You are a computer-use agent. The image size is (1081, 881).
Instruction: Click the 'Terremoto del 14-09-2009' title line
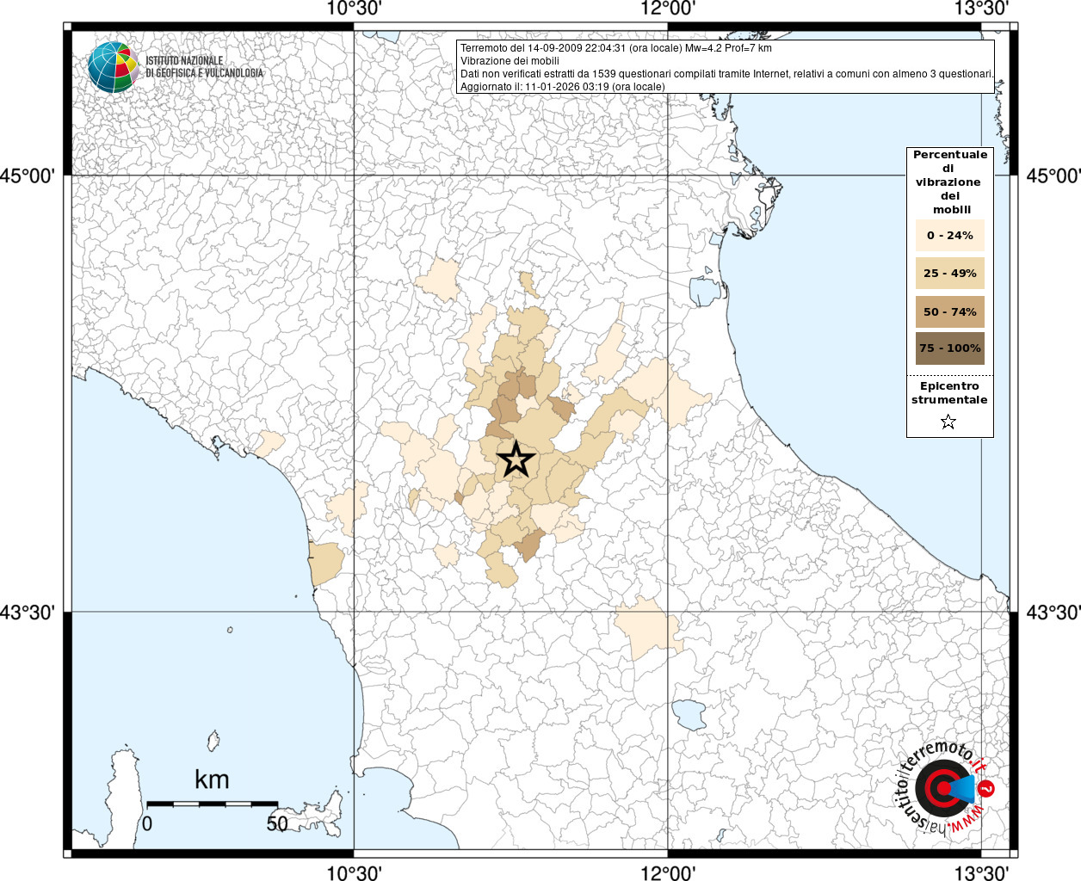(x=616, y=48)
